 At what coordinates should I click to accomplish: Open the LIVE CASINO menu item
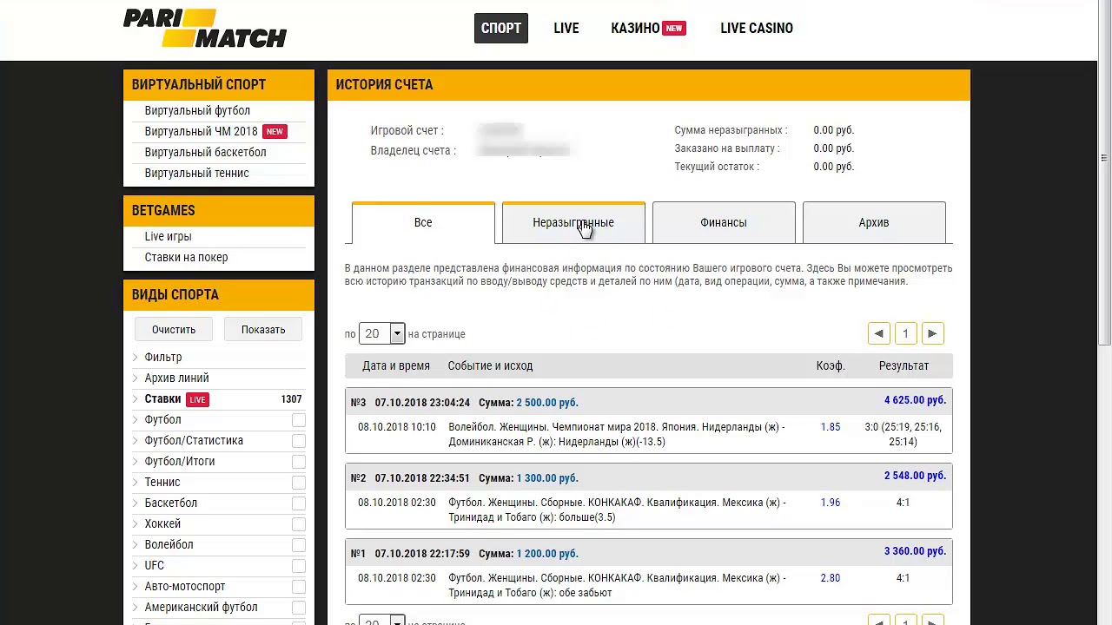tap(757, 28)
